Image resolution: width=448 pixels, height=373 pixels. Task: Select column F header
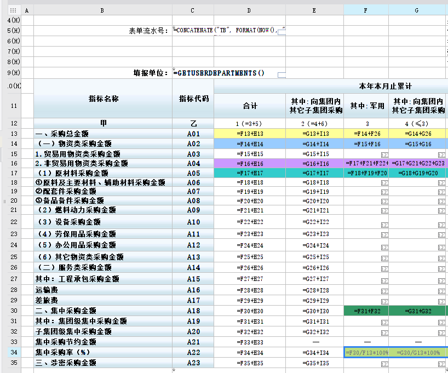pos(366,10)
